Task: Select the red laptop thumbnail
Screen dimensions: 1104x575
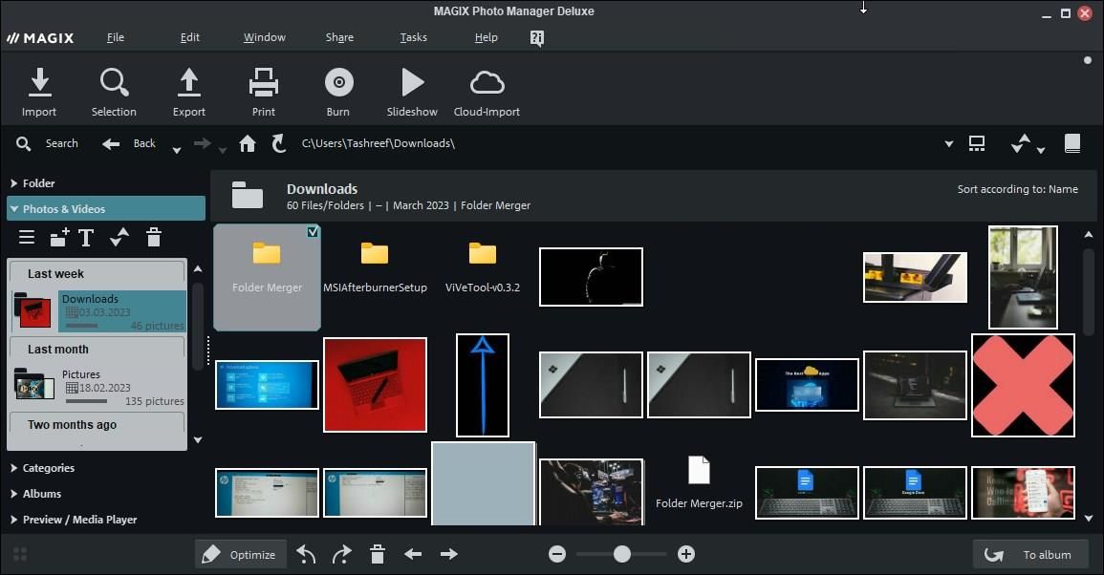Action: point(376,384)
